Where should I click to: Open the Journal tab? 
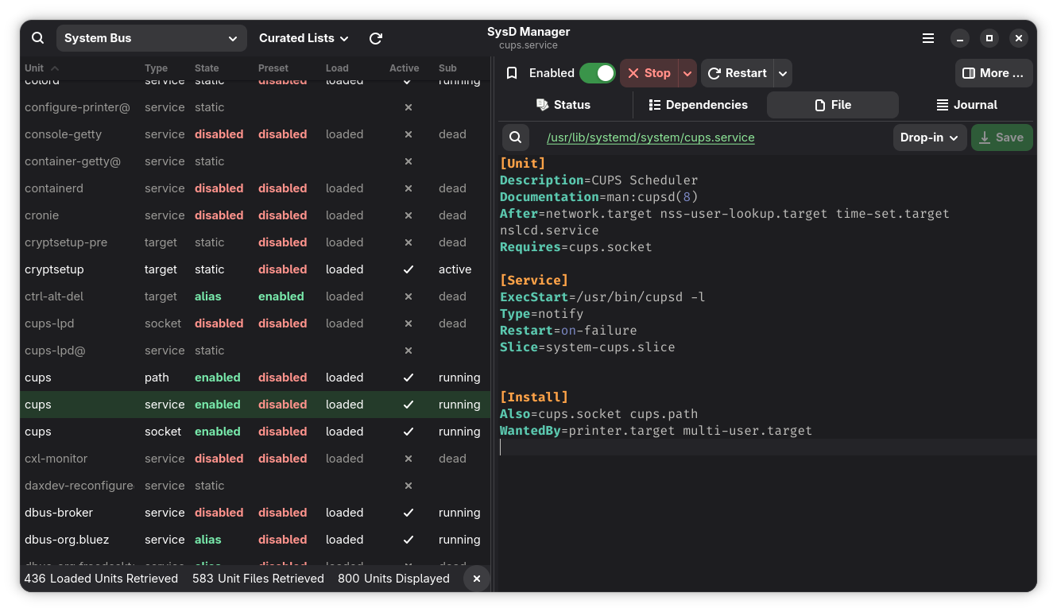tap(967, 105)
